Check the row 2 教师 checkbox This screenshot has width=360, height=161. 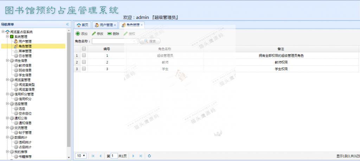coord(84,62)
